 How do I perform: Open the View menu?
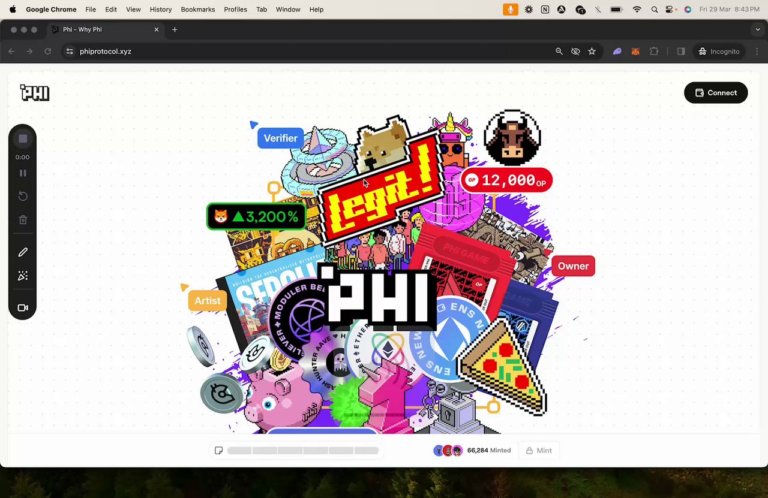pos(133,10)
